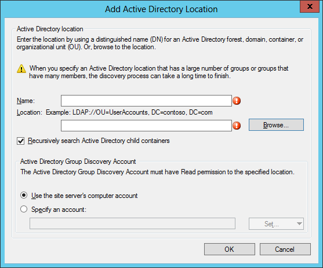Screen dimensions: 323x268
Task: Click the red error icon beside the Location field
Action: coord(237,126)
